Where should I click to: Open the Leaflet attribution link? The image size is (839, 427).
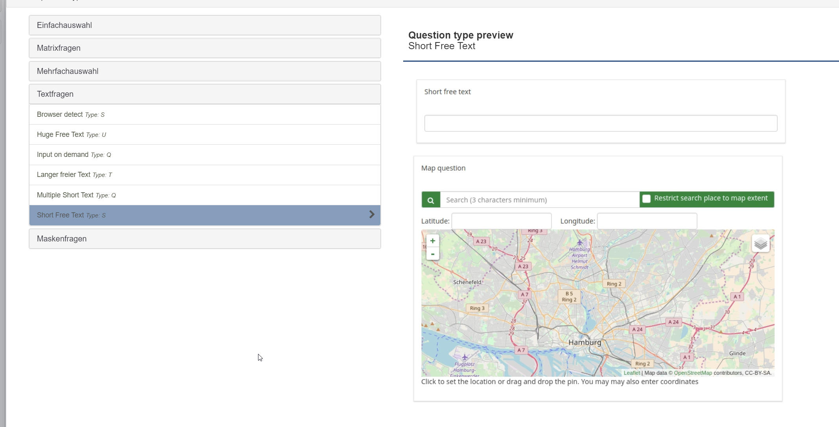tap(632, 373)
